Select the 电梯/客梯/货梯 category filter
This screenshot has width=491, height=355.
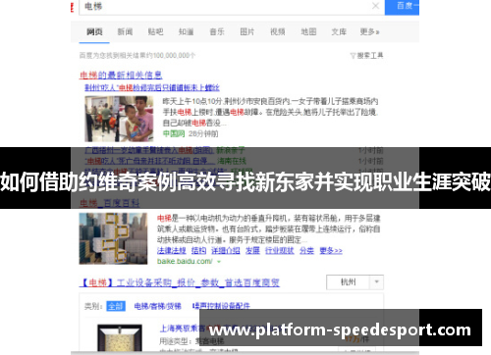coord(158,306)
